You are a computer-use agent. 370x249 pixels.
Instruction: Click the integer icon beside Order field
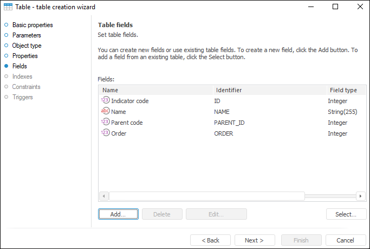point(105,133)
